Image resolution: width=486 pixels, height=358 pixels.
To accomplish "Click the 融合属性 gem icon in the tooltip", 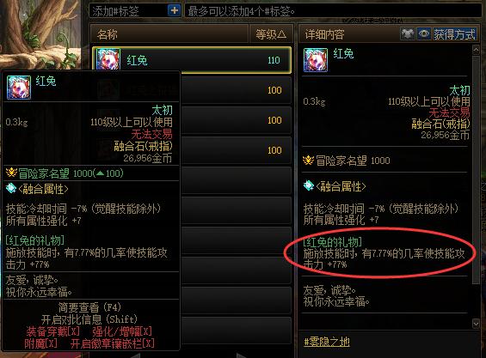I will [x=11, y=188].
